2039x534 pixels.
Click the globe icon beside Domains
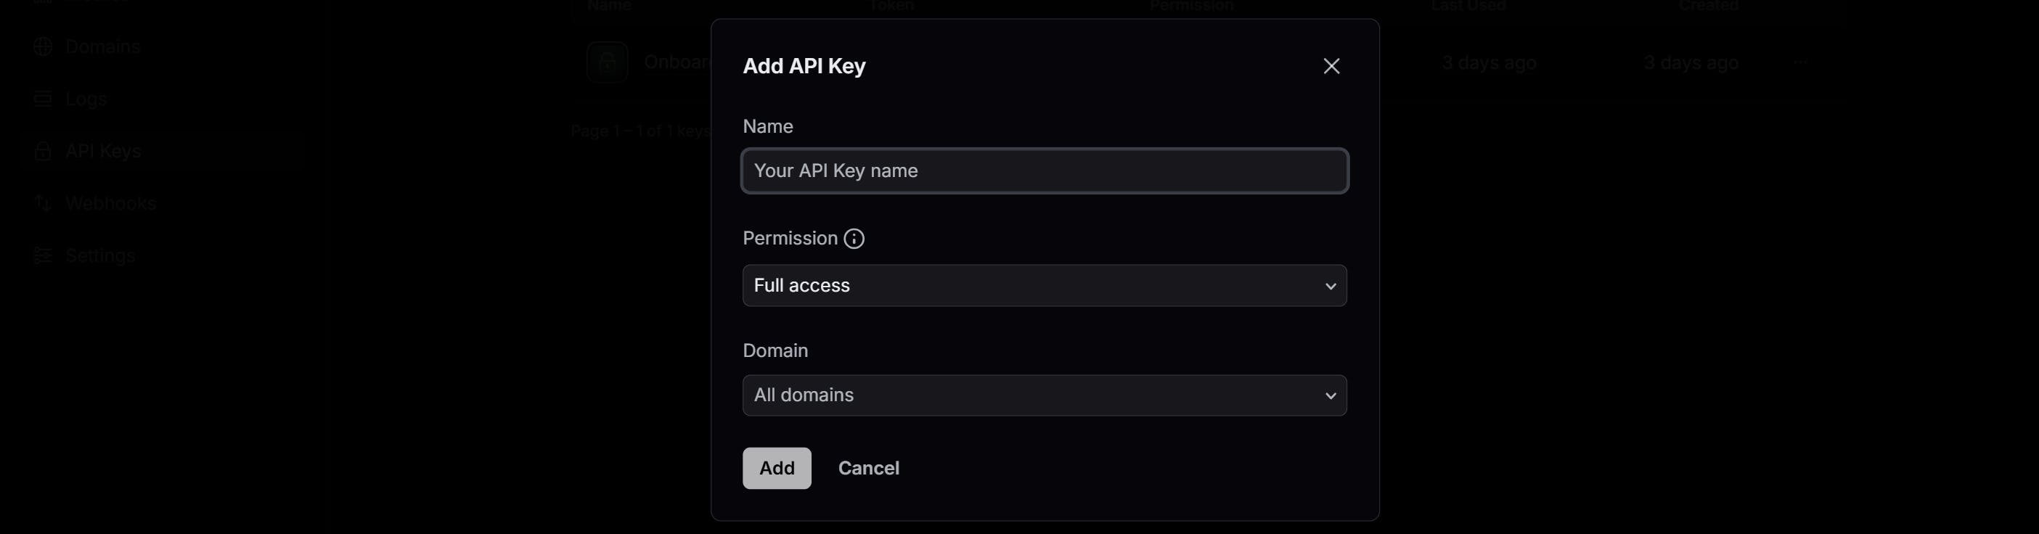[43, 46]
